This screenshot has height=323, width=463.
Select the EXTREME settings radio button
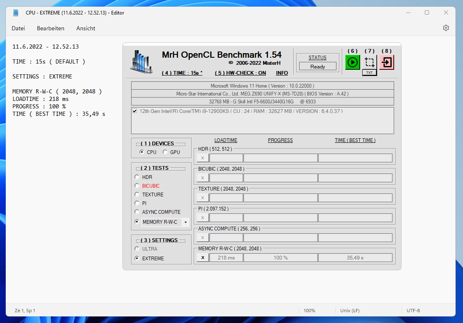tap(137, 258)
